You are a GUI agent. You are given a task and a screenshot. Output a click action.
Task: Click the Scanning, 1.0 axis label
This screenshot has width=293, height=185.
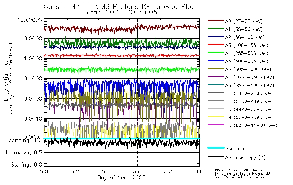(x=24, y=140)
